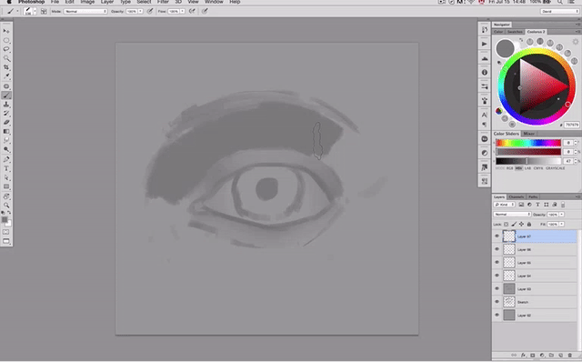Toggle Quick Mask mode

[x=6, y=232]
